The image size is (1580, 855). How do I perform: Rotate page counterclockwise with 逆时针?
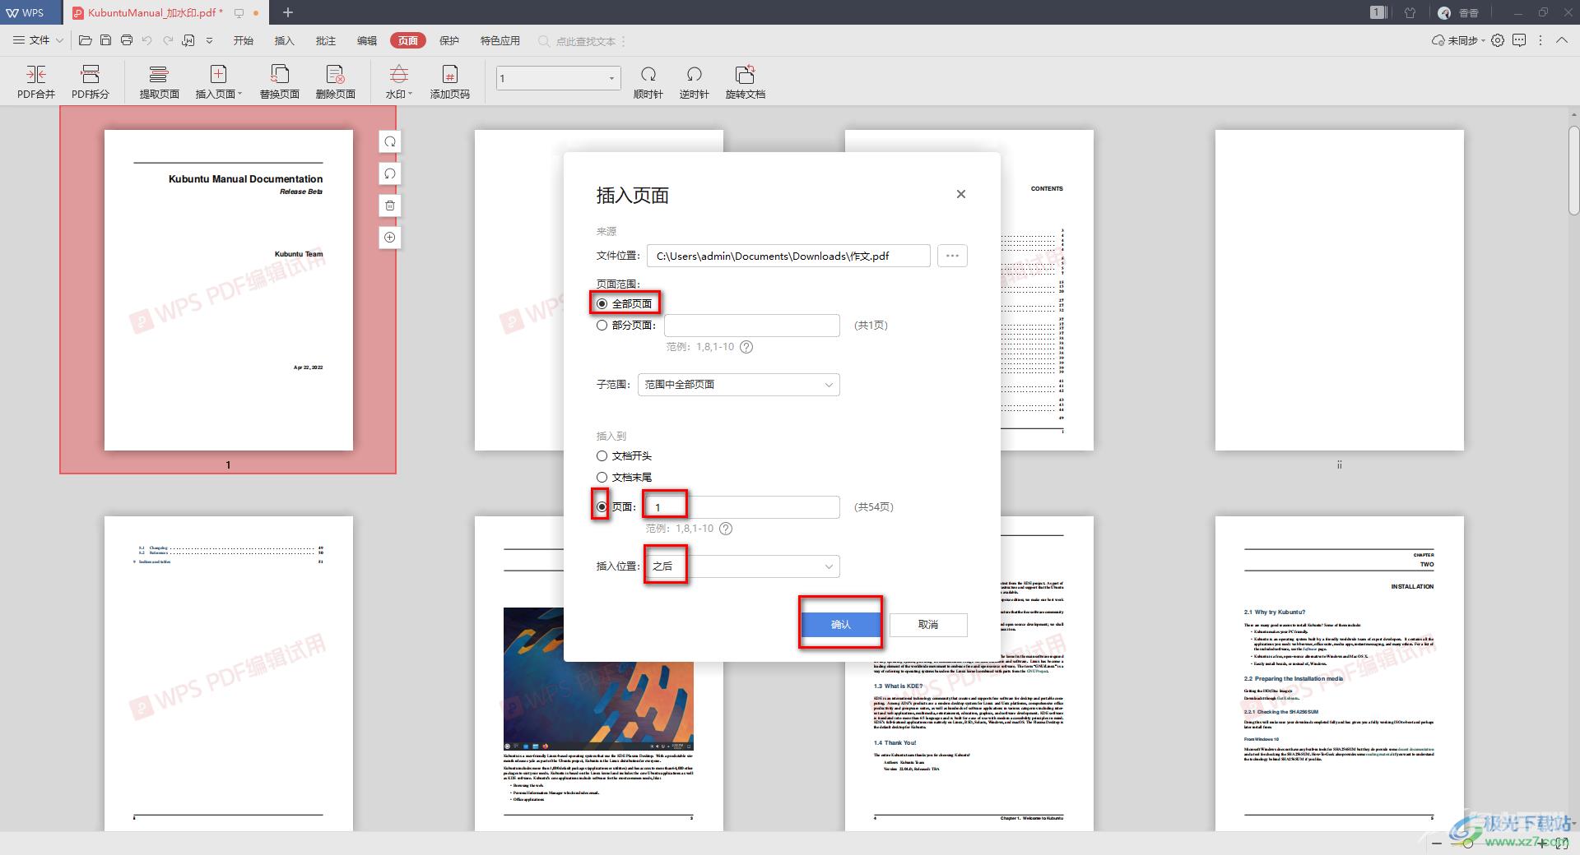(x=694, y=81)
